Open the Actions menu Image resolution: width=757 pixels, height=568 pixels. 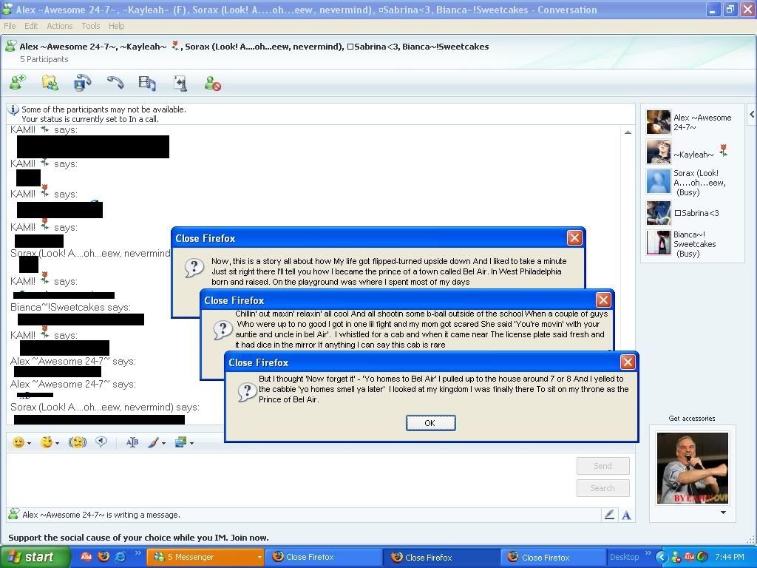click(60, 26)
